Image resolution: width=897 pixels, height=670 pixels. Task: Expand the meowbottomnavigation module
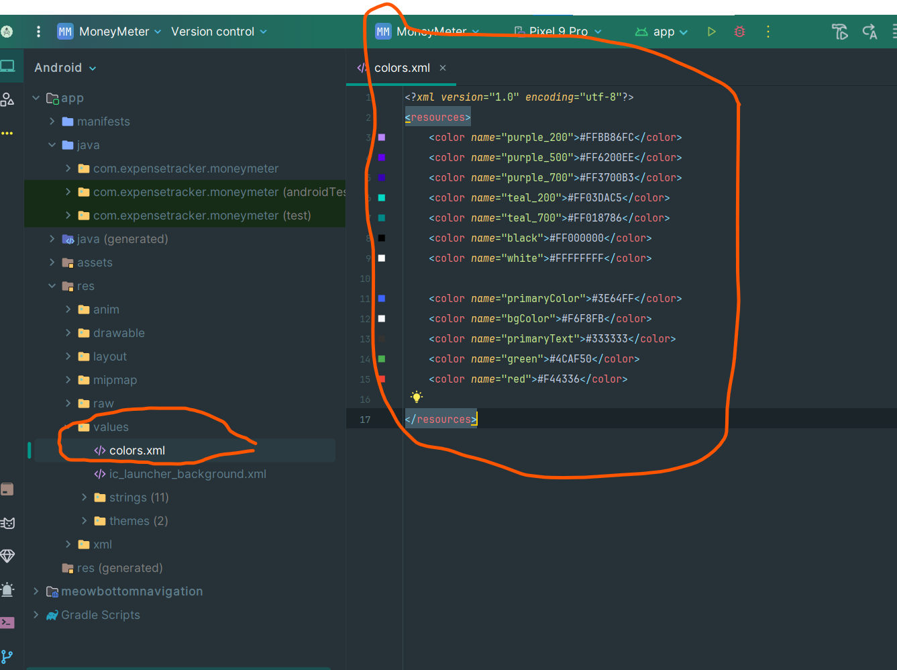pyautogui.click(x=36, y=591)
